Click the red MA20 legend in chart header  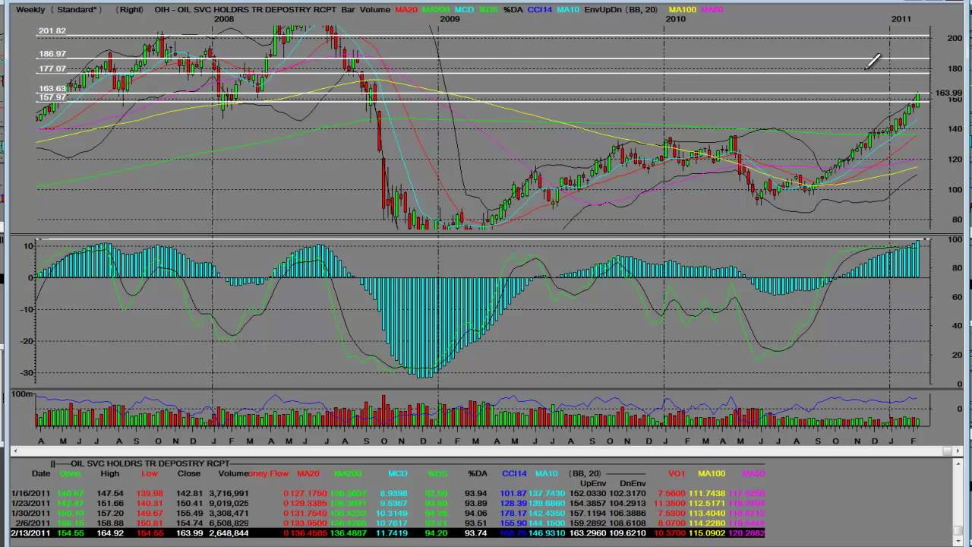[x=406, y=10]
